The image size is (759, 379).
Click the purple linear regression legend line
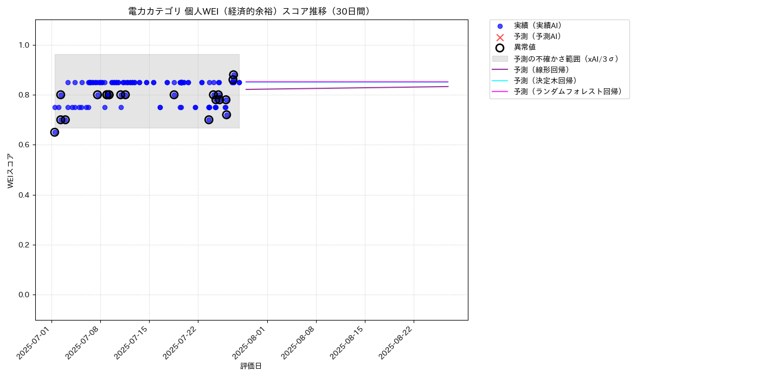(500, 69)
